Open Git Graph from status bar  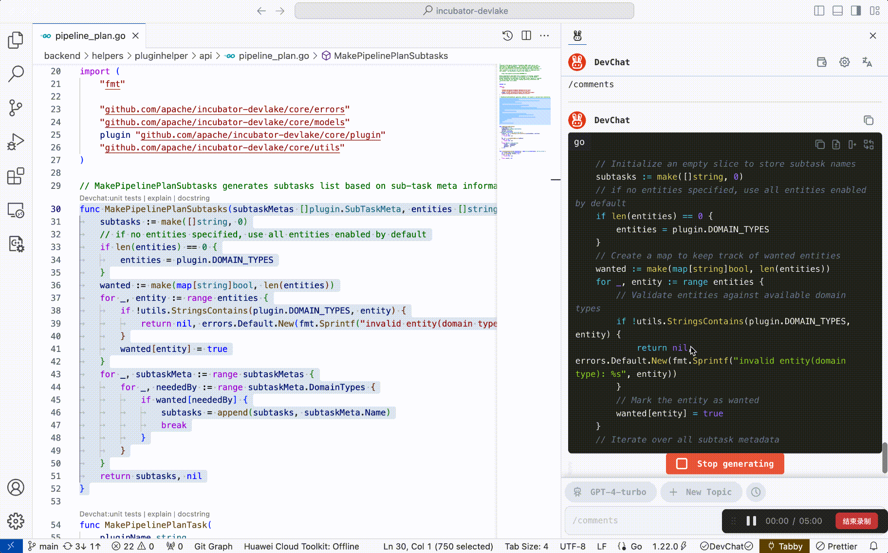[213, 546]
